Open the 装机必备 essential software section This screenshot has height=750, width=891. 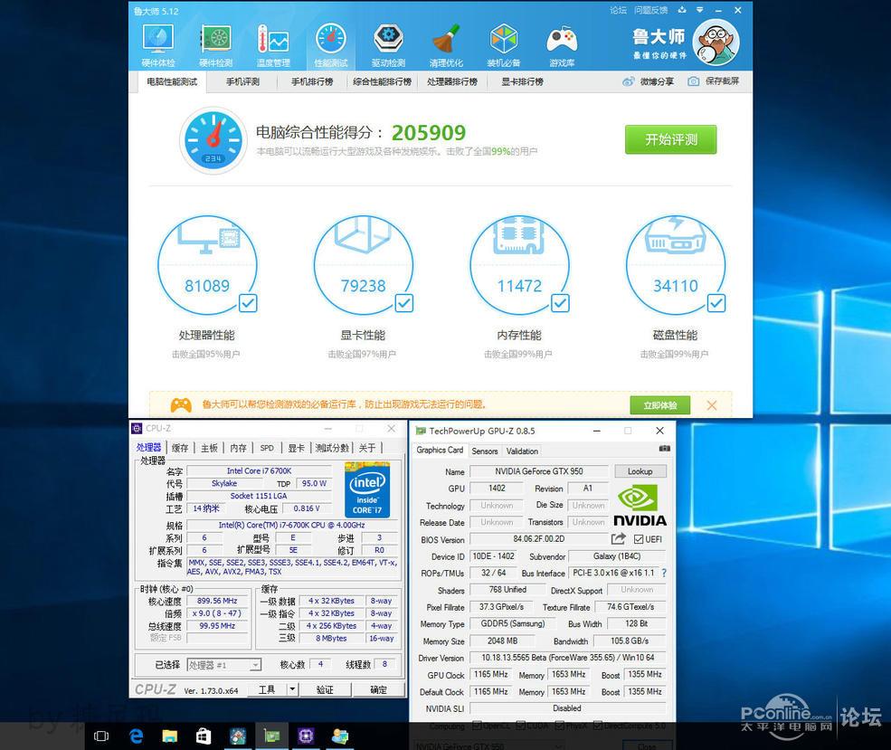pyautogui.click(x=504, y=43)
